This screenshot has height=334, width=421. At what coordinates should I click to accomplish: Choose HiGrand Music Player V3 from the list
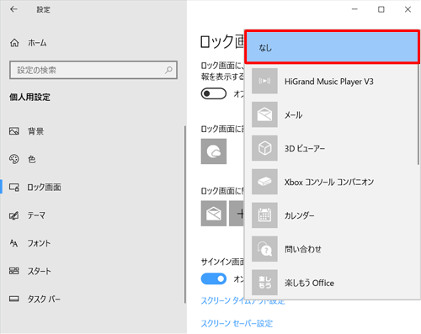pos(332,81)
